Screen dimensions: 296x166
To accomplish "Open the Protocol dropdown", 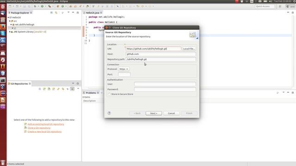I will coord(123,69).
